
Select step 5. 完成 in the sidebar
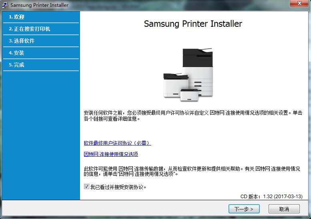click(41, 65)
